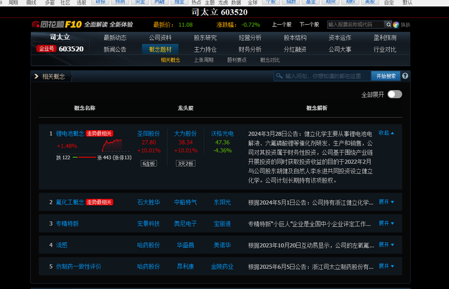449x289 pixels.
Task: Click 走势最相关 badge beside 锂电池概念
Action: 100,134
